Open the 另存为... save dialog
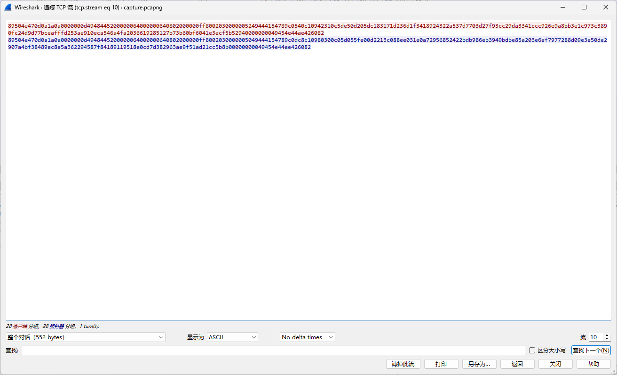Viewport: 617px width, 375px height. pos(479,364)
